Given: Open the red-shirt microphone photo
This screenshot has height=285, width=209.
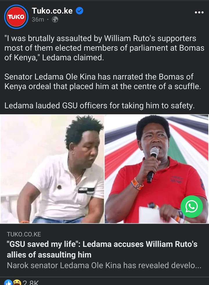Looking at the screenshot, I should pos(157,169).
